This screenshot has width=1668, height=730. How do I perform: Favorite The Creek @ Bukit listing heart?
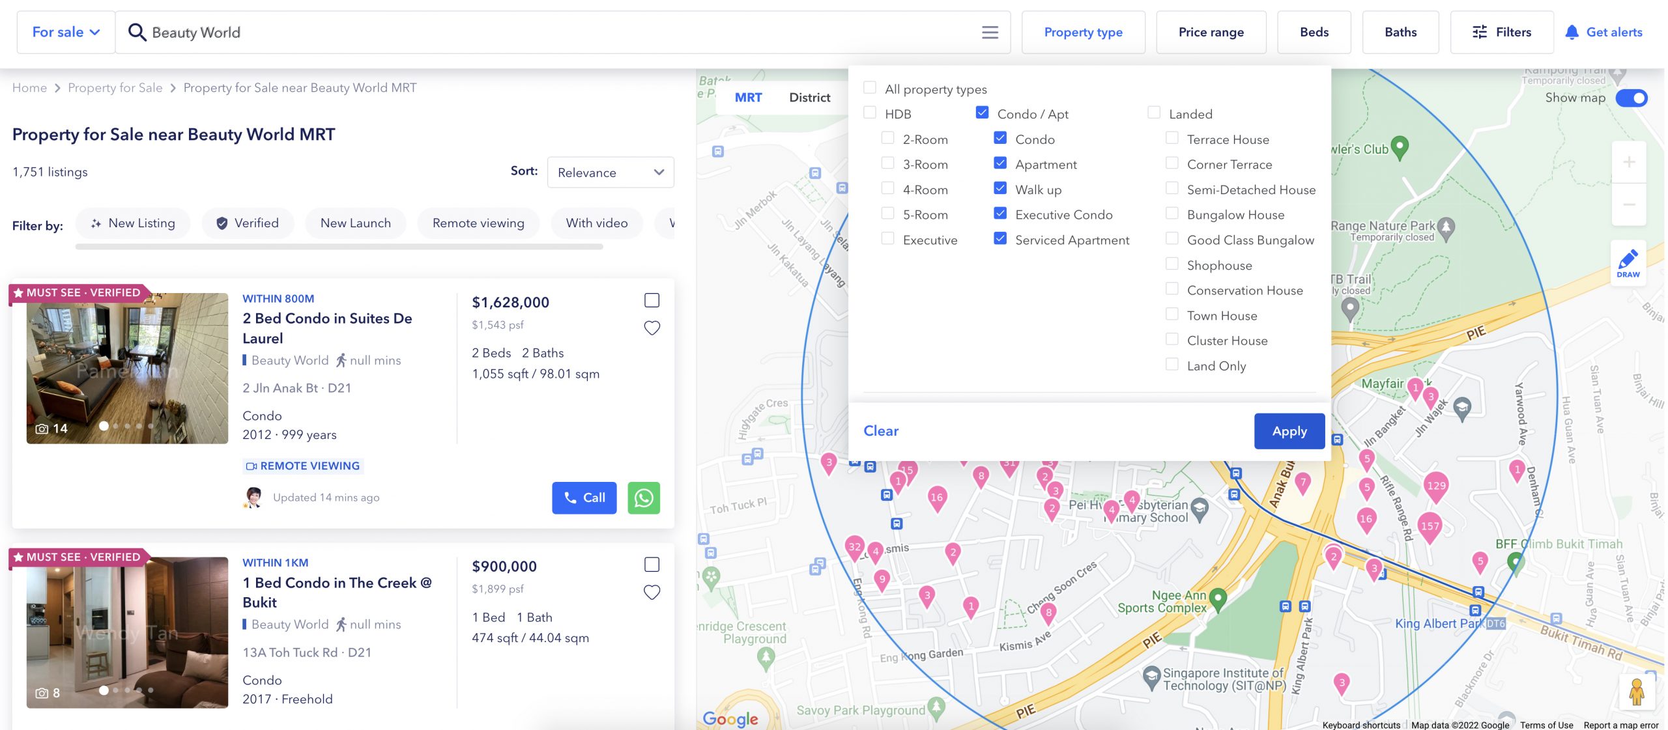(652, 592)
